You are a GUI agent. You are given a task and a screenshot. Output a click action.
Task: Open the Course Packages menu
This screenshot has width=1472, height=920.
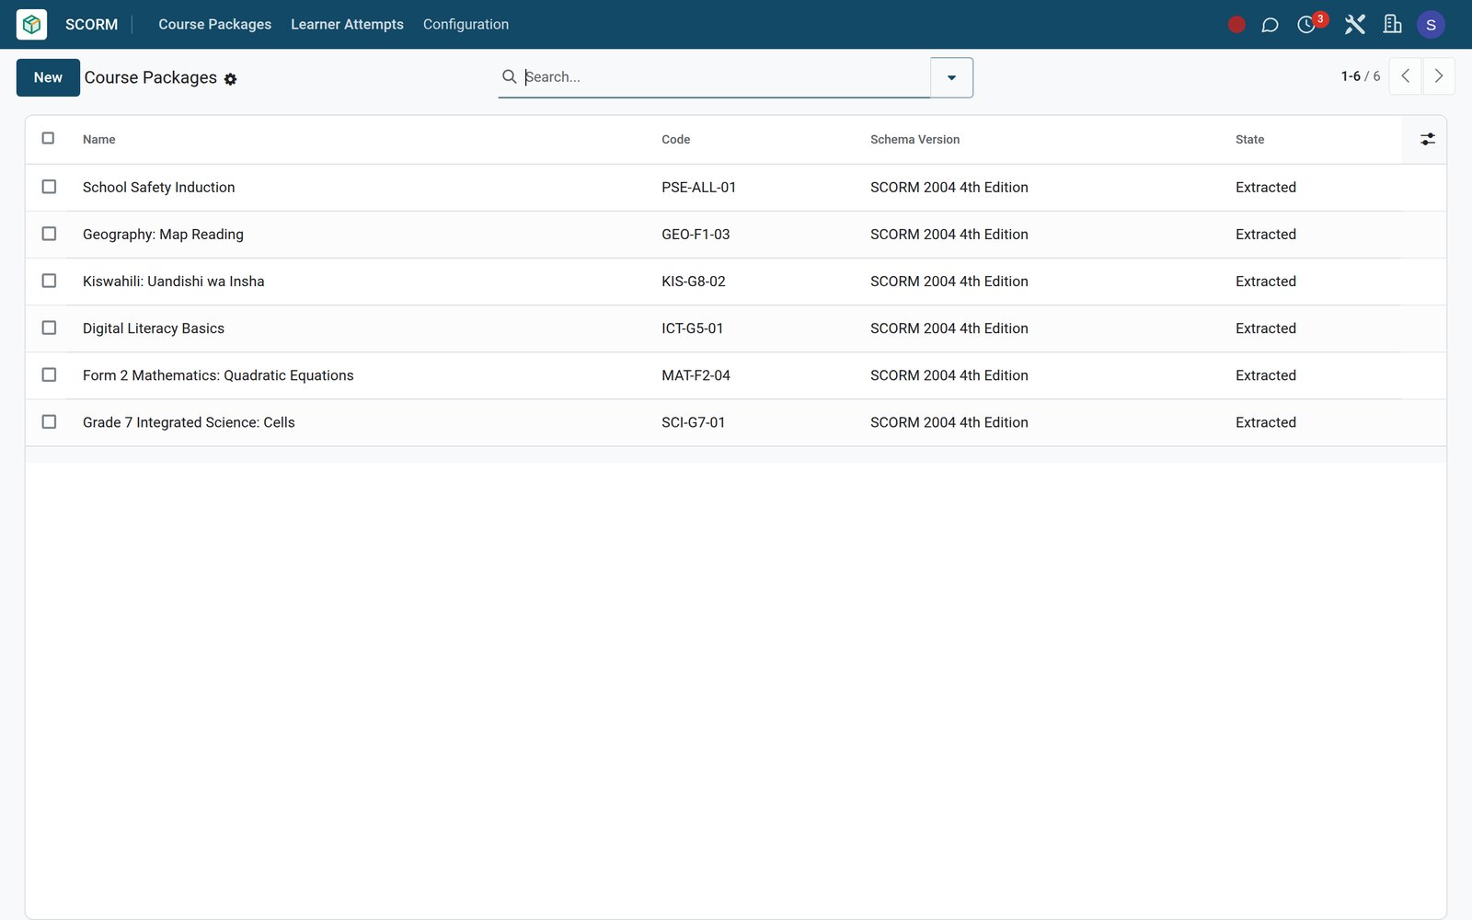[214, 25]
